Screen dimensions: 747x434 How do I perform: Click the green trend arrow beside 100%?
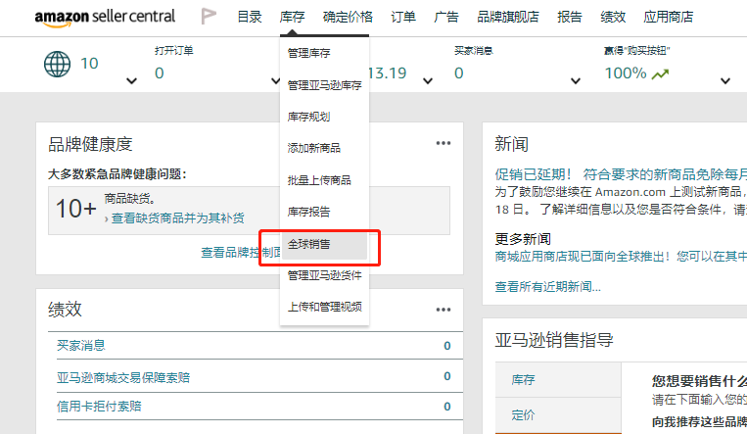point(662,73)
